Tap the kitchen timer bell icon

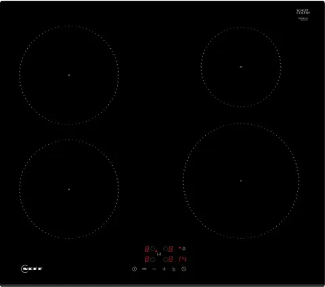coord(184,248)
